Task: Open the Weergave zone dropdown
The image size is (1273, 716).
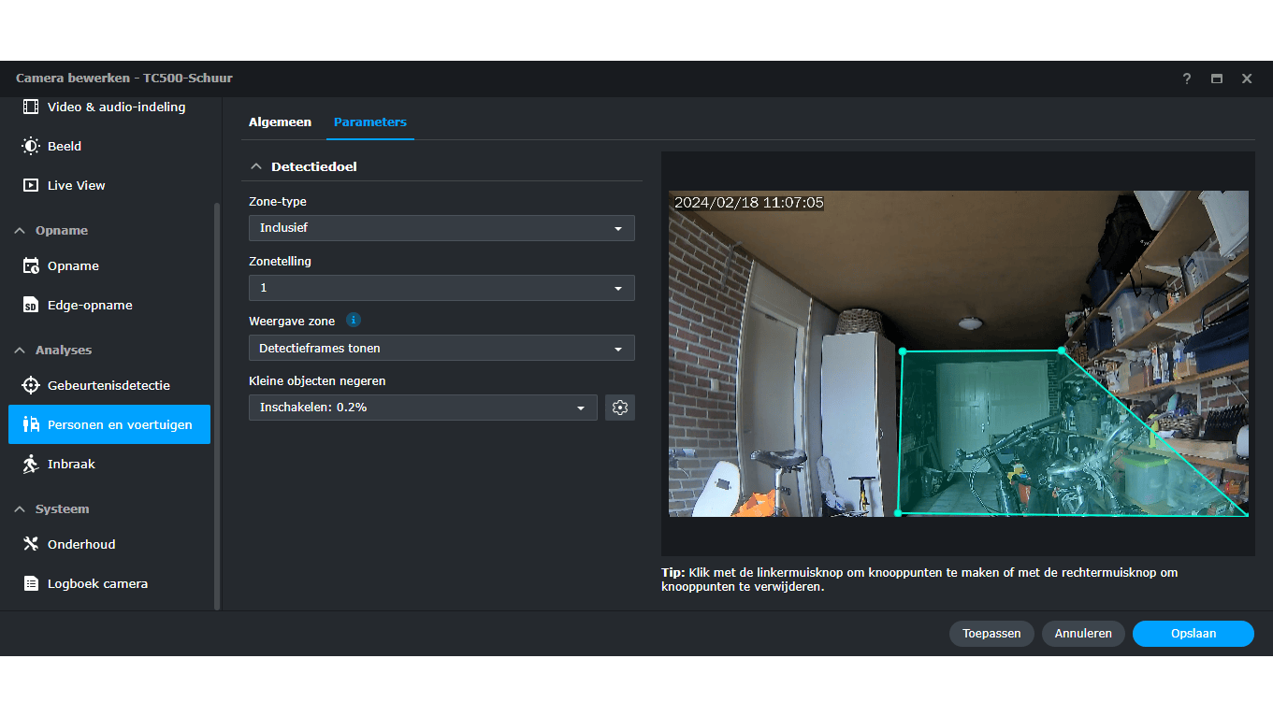Action: click(x=441, y=348)
